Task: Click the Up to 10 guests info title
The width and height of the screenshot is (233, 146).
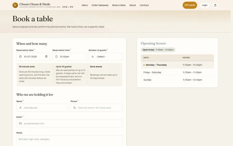Action: coord(64,67)
